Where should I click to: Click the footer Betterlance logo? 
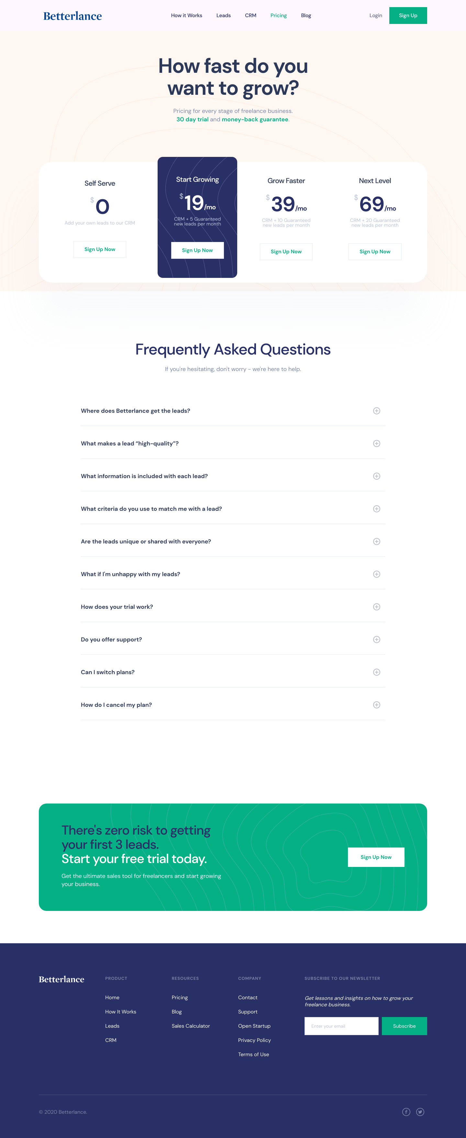pos(61,979)
